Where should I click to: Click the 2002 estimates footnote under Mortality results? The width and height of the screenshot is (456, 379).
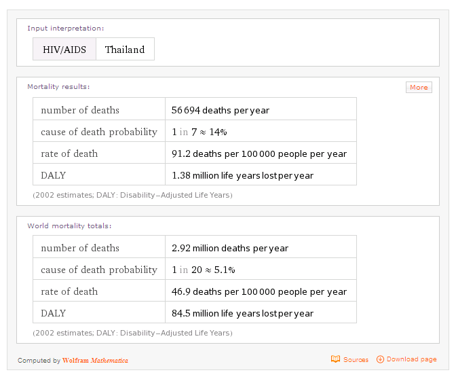[x=132, y=195]
